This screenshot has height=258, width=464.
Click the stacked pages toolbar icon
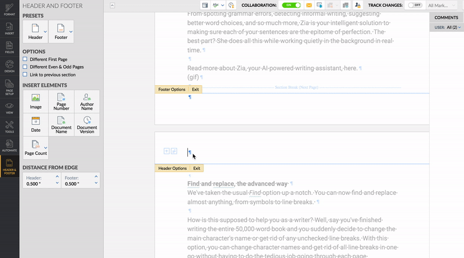(x=345, y=5)
